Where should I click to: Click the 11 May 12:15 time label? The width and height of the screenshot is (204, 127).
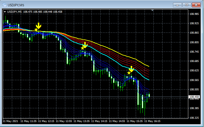[x=46, y=121]
